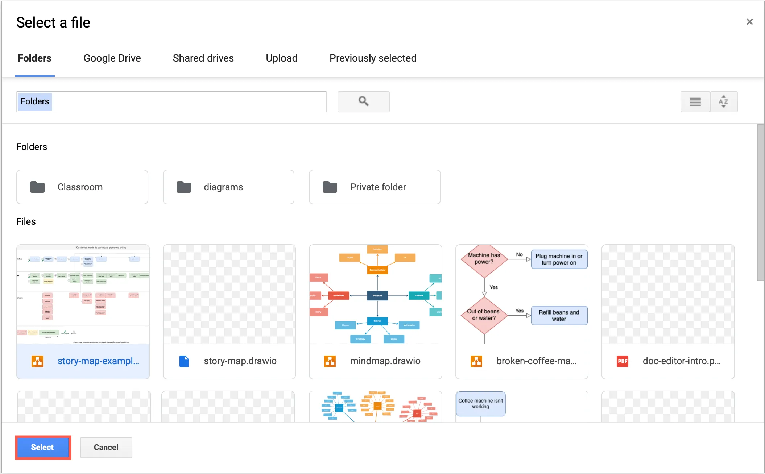Click the draw.io icon beside mindmap.drawio
This screenshot has height=474, width=765.
330,361
